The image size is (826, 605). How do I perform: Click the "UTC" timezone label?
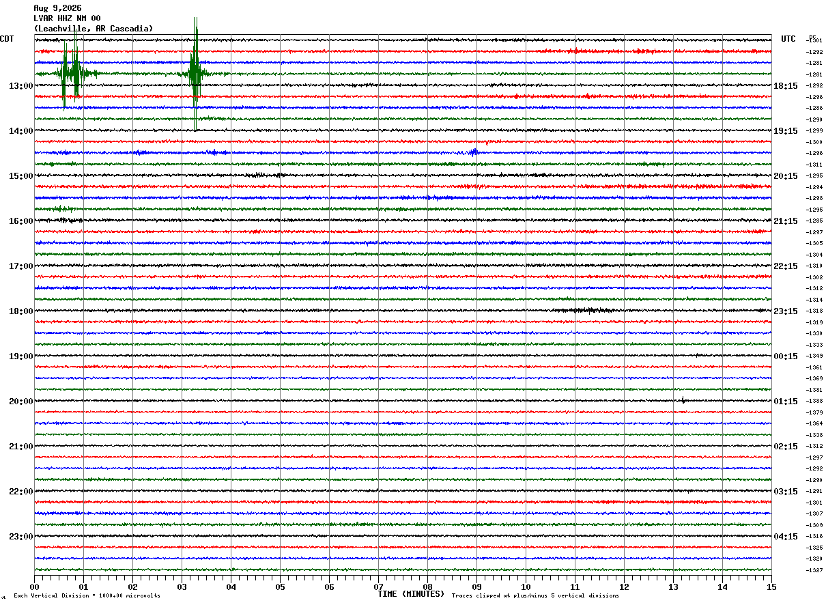pos(788,39)
